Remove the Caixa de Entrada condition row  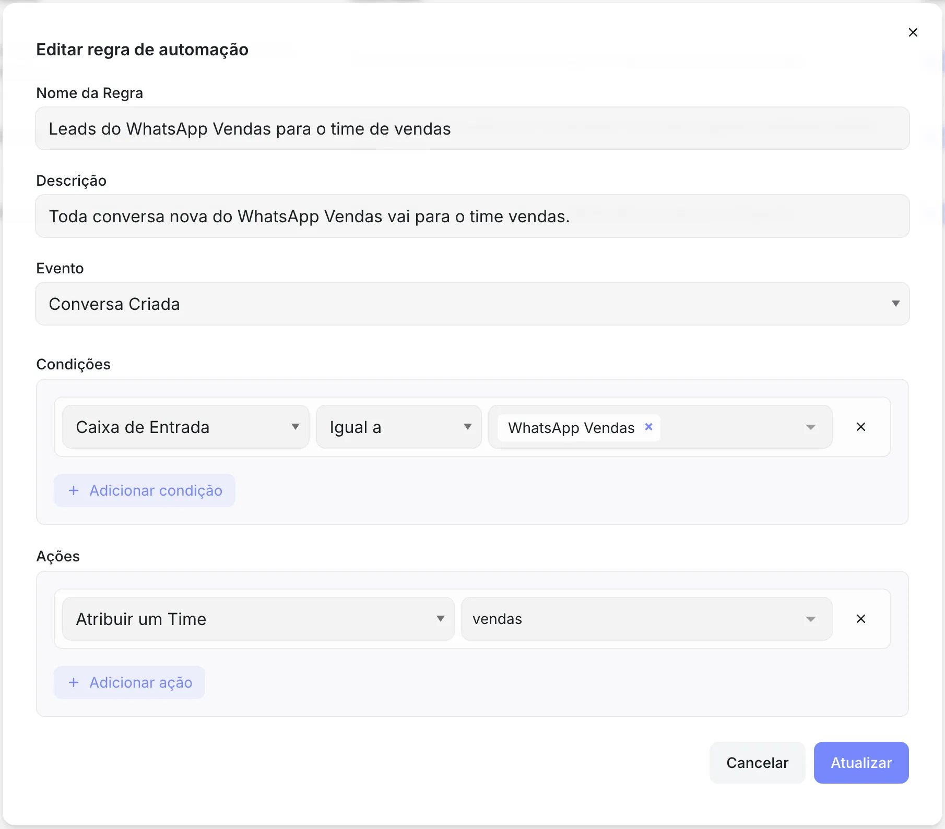[861, 427]
